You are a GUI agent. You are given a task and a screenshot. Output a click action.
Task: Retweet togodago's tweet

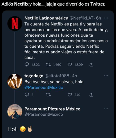point(48,95)
